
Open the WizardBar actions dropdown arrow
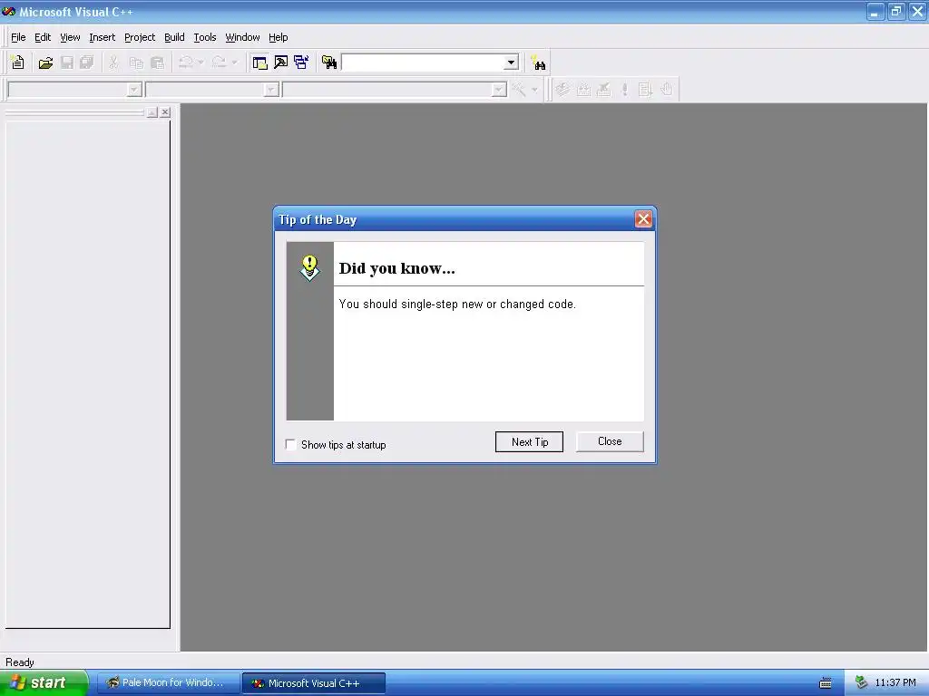pos(534,90)
